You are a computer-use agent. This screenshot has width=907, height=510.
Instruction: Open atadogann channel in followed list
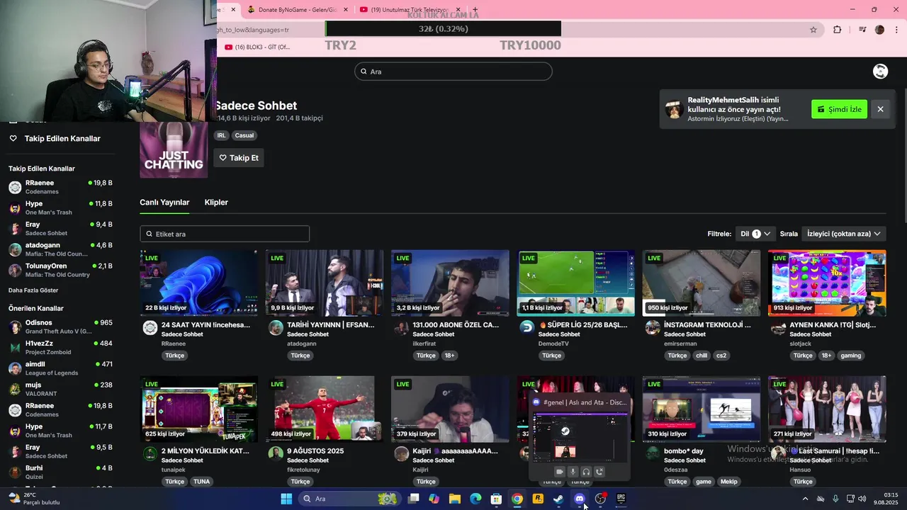point(60,249)
